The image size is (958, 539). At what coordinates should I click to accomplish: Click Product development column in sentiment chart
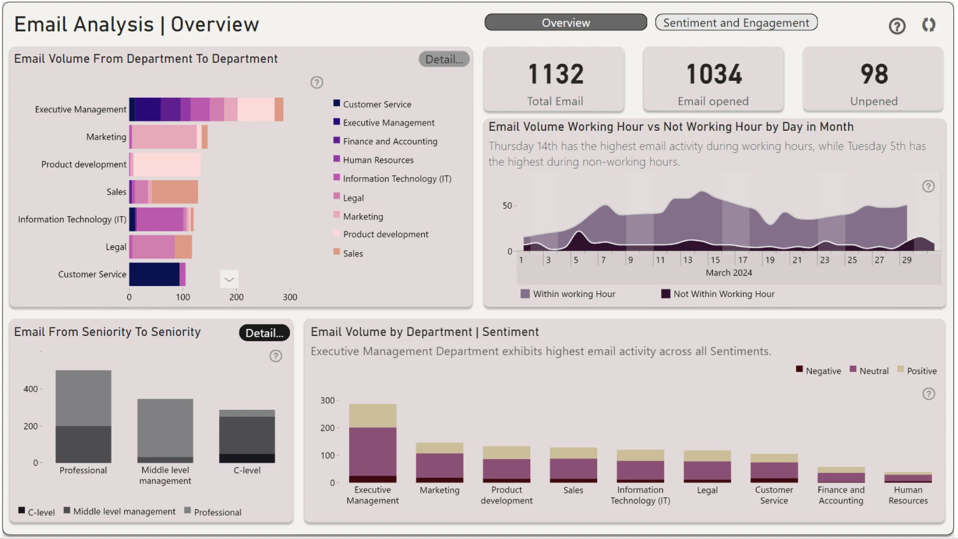tap(506, 464)
